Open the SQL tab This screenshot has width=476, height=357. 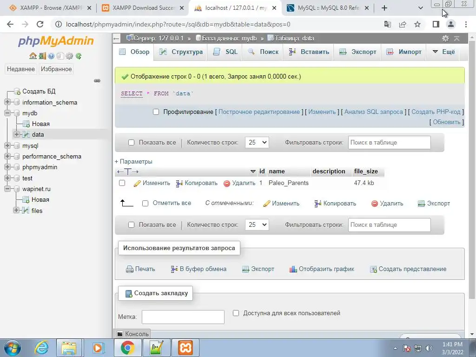point(225,52)
